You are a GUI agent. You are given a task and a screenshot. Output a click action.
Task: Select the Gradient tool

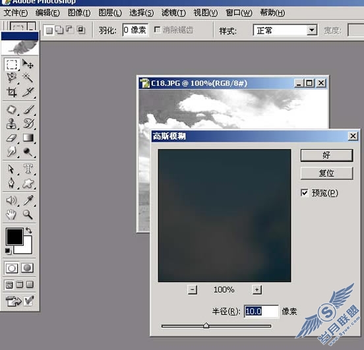28,138
